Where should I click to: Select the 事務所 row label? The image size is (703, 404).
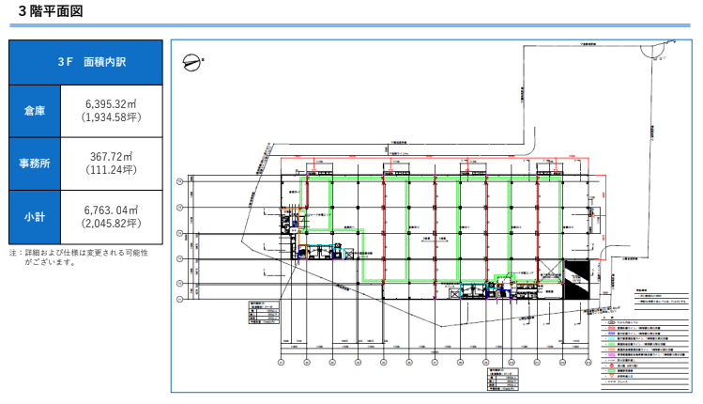pyautogui.click(x=35, y=163)
